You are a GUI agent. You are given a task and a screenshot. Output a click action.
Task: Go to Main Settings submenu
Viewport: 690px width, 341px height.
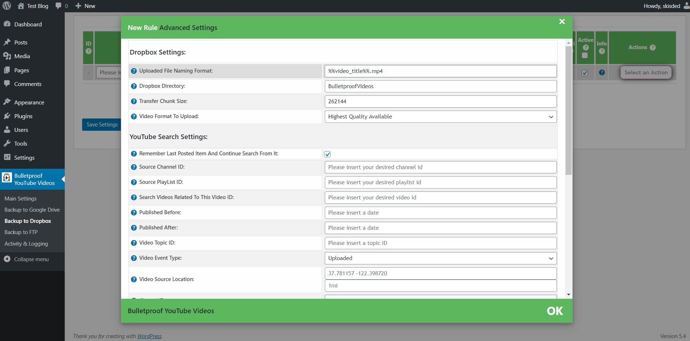(x=21, y=198)
